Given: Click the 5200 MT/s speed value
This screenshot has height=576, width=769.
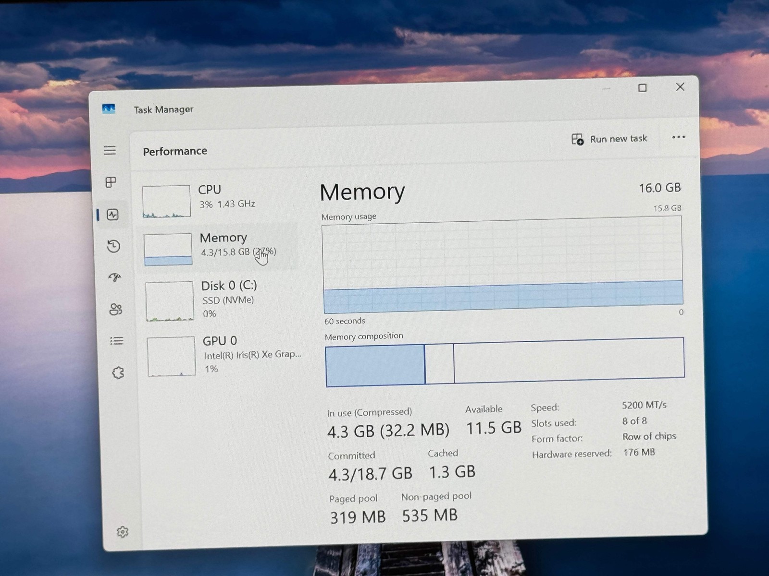Looking at the screenshot, I should coord(644,405).
